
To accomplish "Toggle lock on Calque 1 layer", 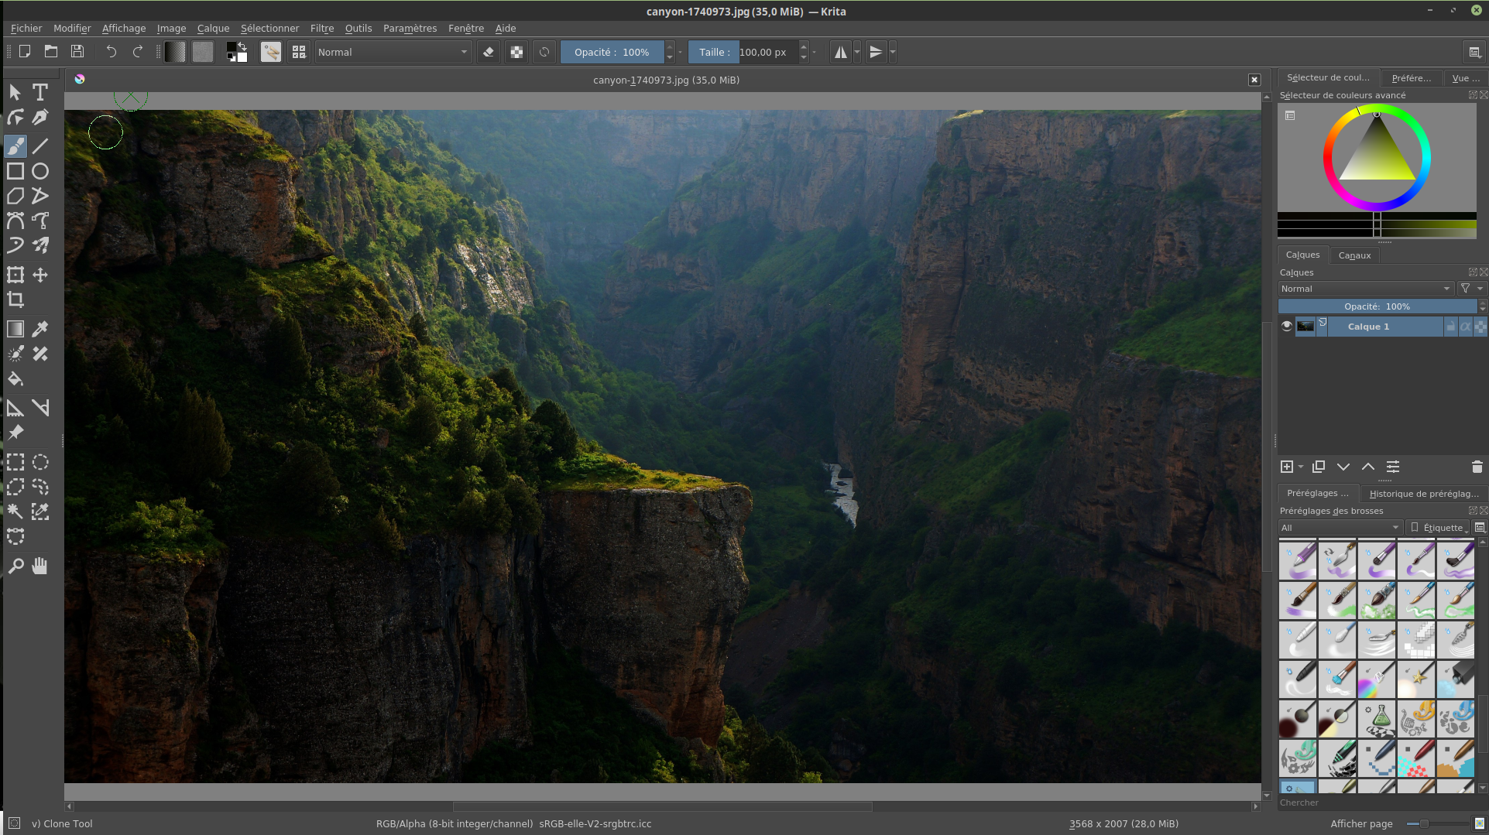I will (x=1450, y=327).
